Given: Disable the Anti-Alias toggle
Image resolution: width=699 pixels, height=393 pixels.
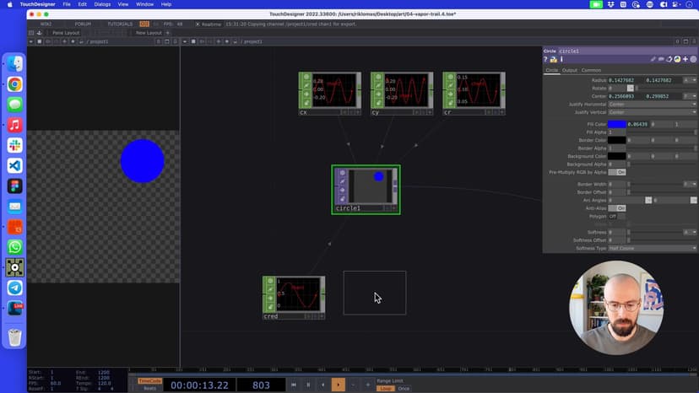Looking at the screenshot, I should (617, 207).
